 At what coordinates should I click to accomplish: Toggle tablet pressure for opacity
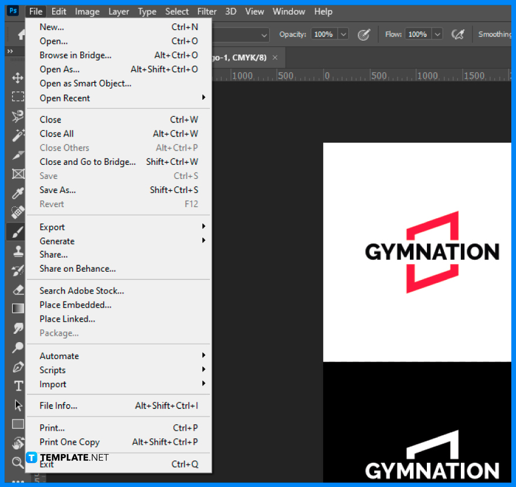(x=364, y=34)
